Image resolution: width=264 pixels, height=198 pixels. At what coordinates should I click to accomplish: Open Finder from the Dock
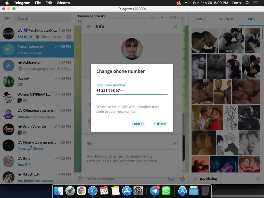[59, 191]
